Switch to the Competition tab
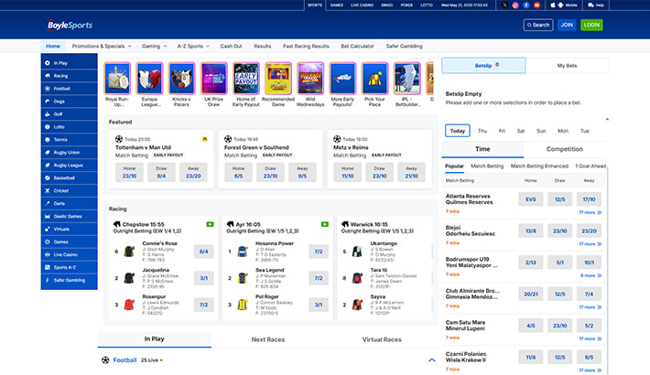 [x=565, y=149]
